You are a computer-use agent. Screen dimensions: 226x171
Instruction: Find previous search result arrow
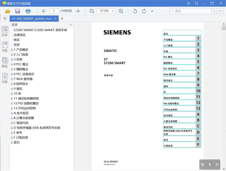click(x=214, y=11)
